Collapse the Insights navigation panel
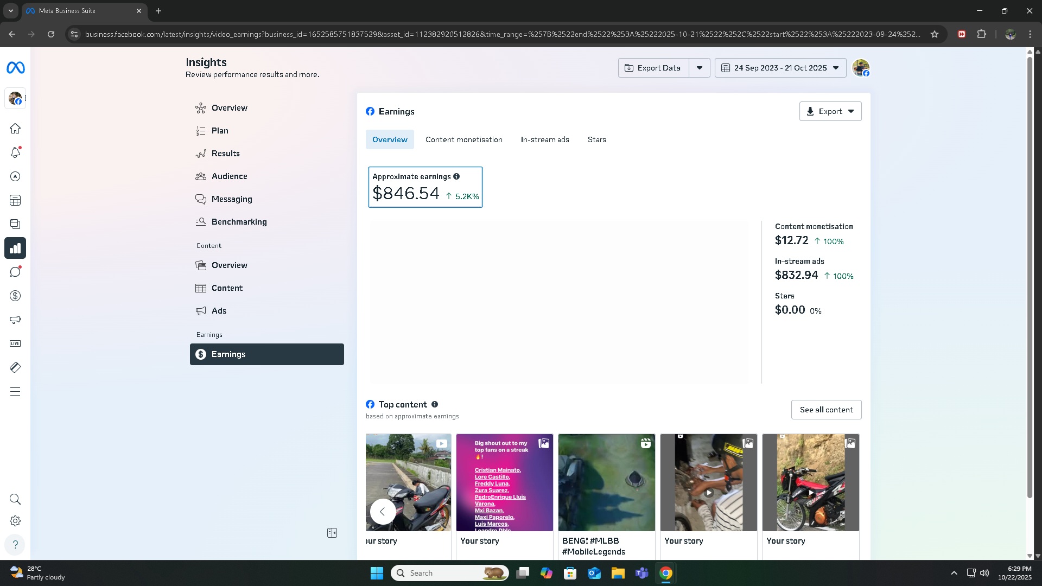 (x=332, y=533)
